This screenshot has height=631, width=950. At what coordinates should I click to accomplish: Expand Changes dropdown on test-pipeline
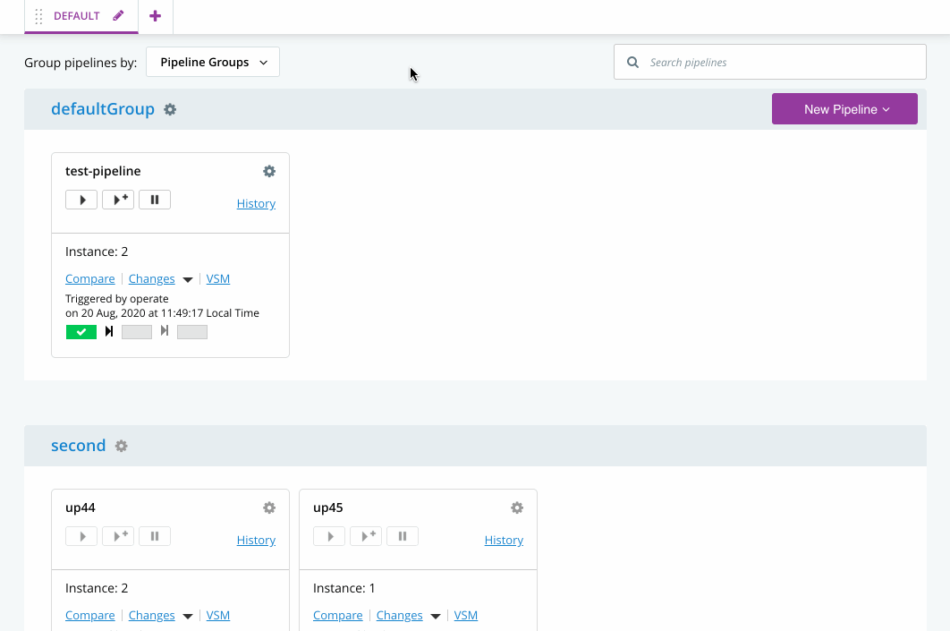[x=187, y=279]
